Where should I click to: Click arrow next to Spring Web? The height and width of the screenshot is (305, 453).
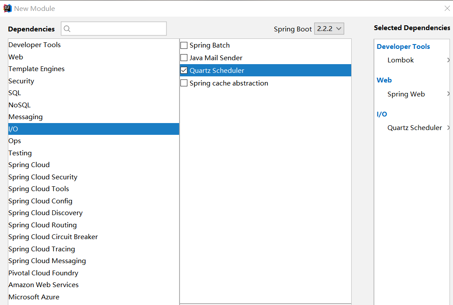(448, 94)
